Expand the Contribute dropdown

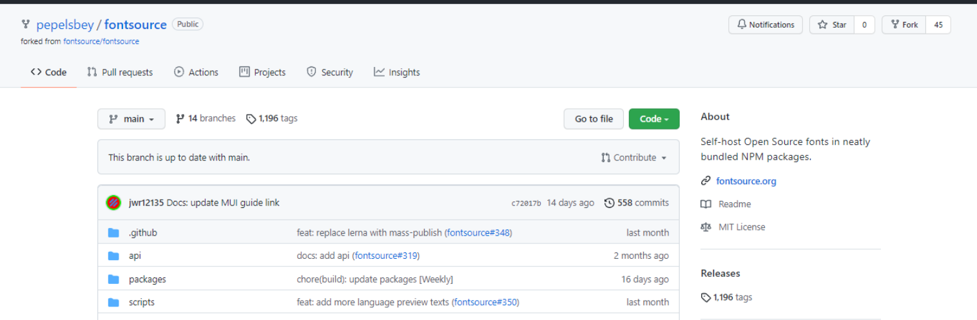[634, 158]
